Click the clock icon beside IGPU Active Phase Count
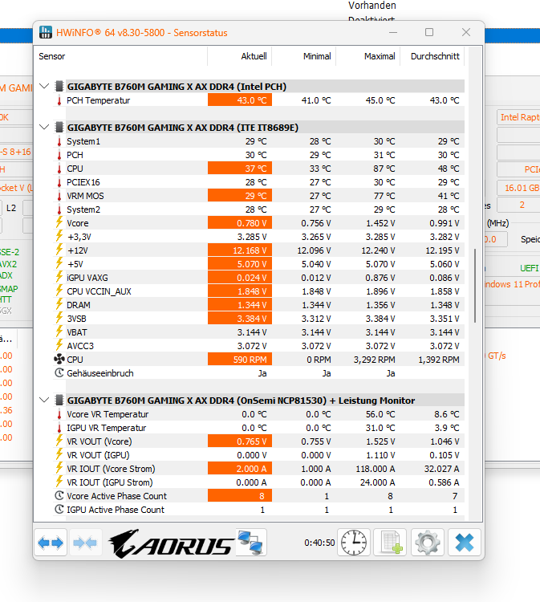Screen dimensions: 540x602 (59, 510)
